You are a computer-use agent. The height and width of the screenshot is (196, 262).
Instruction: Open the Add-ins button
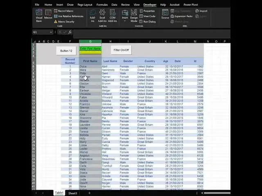tap(93, 16)
